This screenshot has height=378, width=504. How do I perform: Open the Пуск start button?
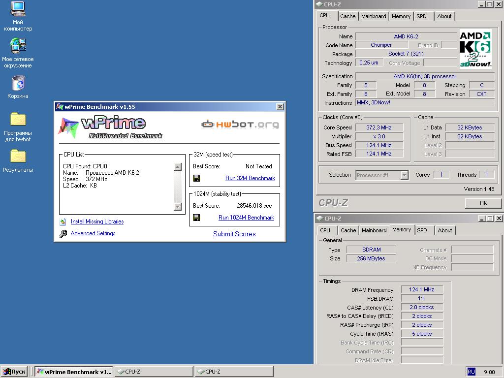14,372
